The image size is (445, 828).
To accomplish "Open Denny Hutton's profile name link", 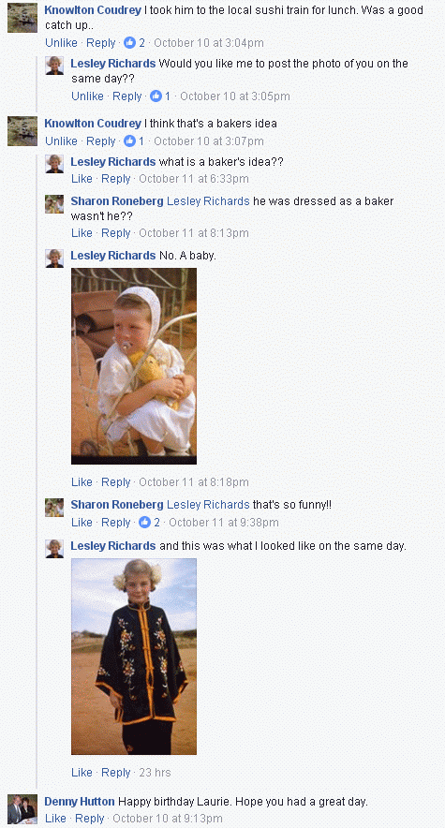I will pos(80,801).
